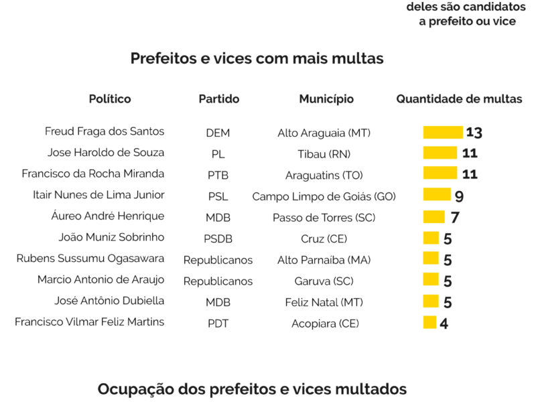Select Campo Limpo de Goiás (GO)

[324, 196]
